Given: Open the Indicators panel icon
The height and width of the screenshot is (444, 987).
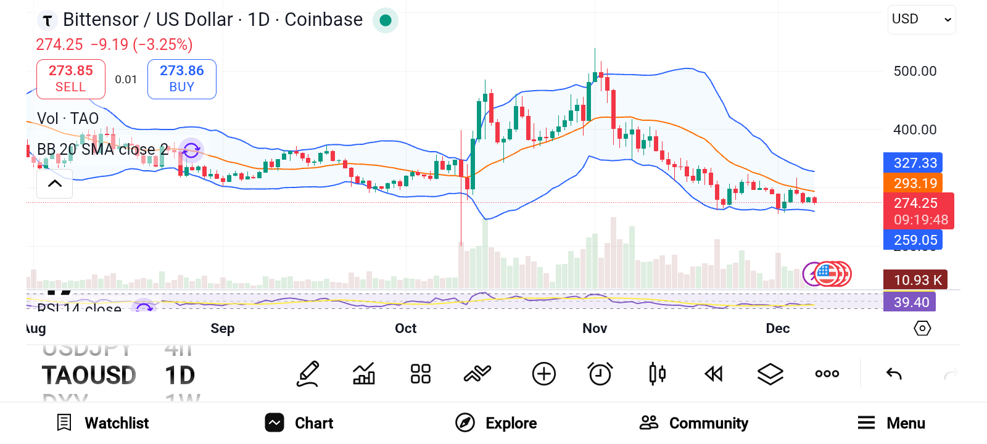Looking at the screenshot, I should [x=363, y=373].
